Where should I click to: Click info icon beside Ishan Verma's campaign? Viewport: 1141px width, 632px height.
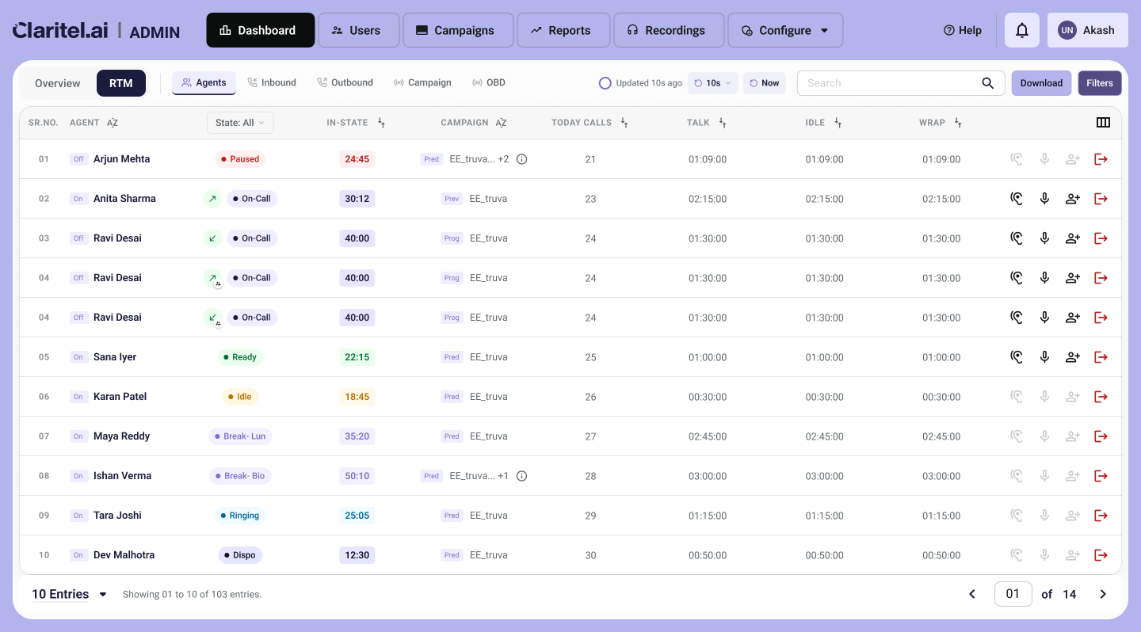pos(521,476)
